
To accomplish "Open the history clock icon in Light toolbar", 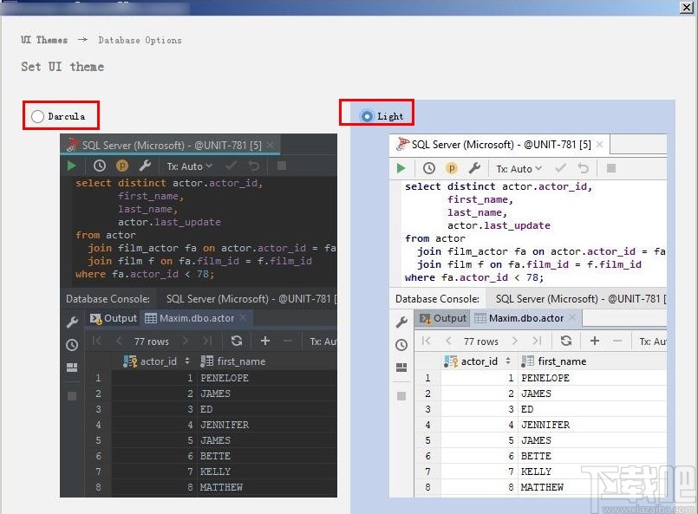I will 429,168.
